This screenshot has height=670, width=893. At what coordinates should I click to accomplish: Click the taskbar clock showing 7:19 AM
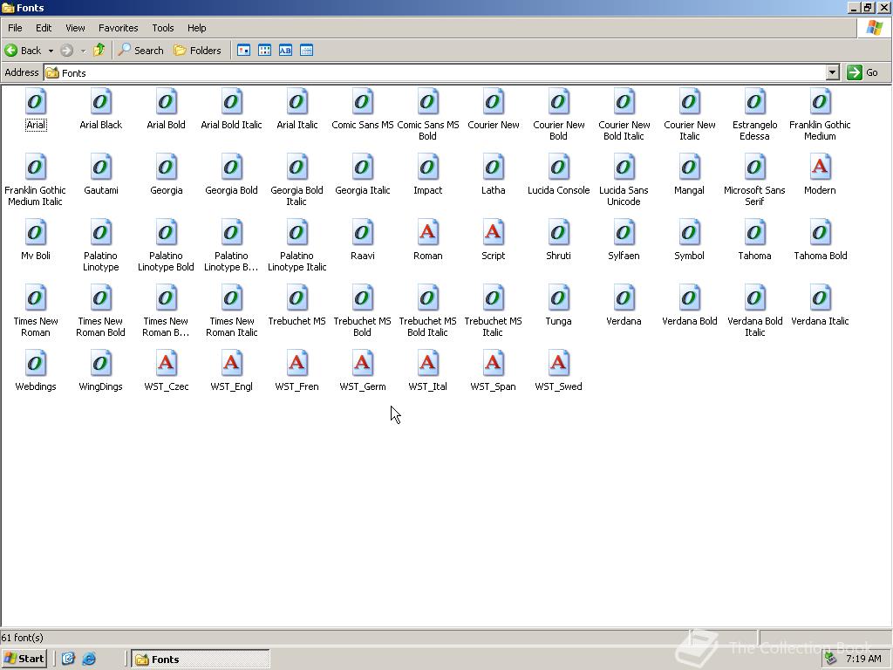[x=863, y=659]
